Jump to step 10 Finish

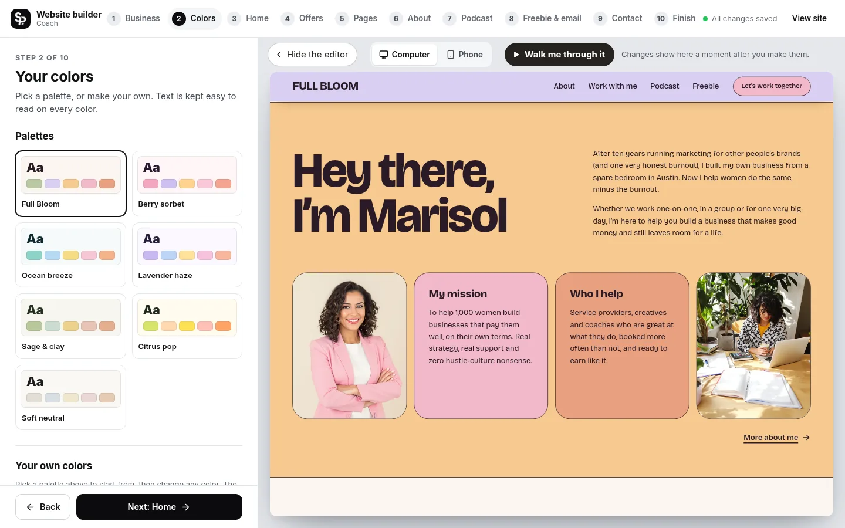(675, 18)
